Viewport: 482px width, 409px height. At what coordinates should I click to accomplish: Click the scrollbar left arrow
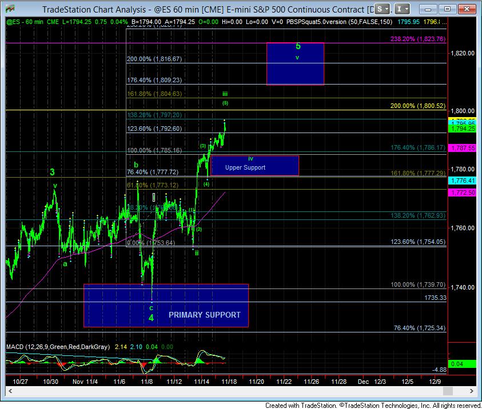pyautogui.click(x=10, y=391)
